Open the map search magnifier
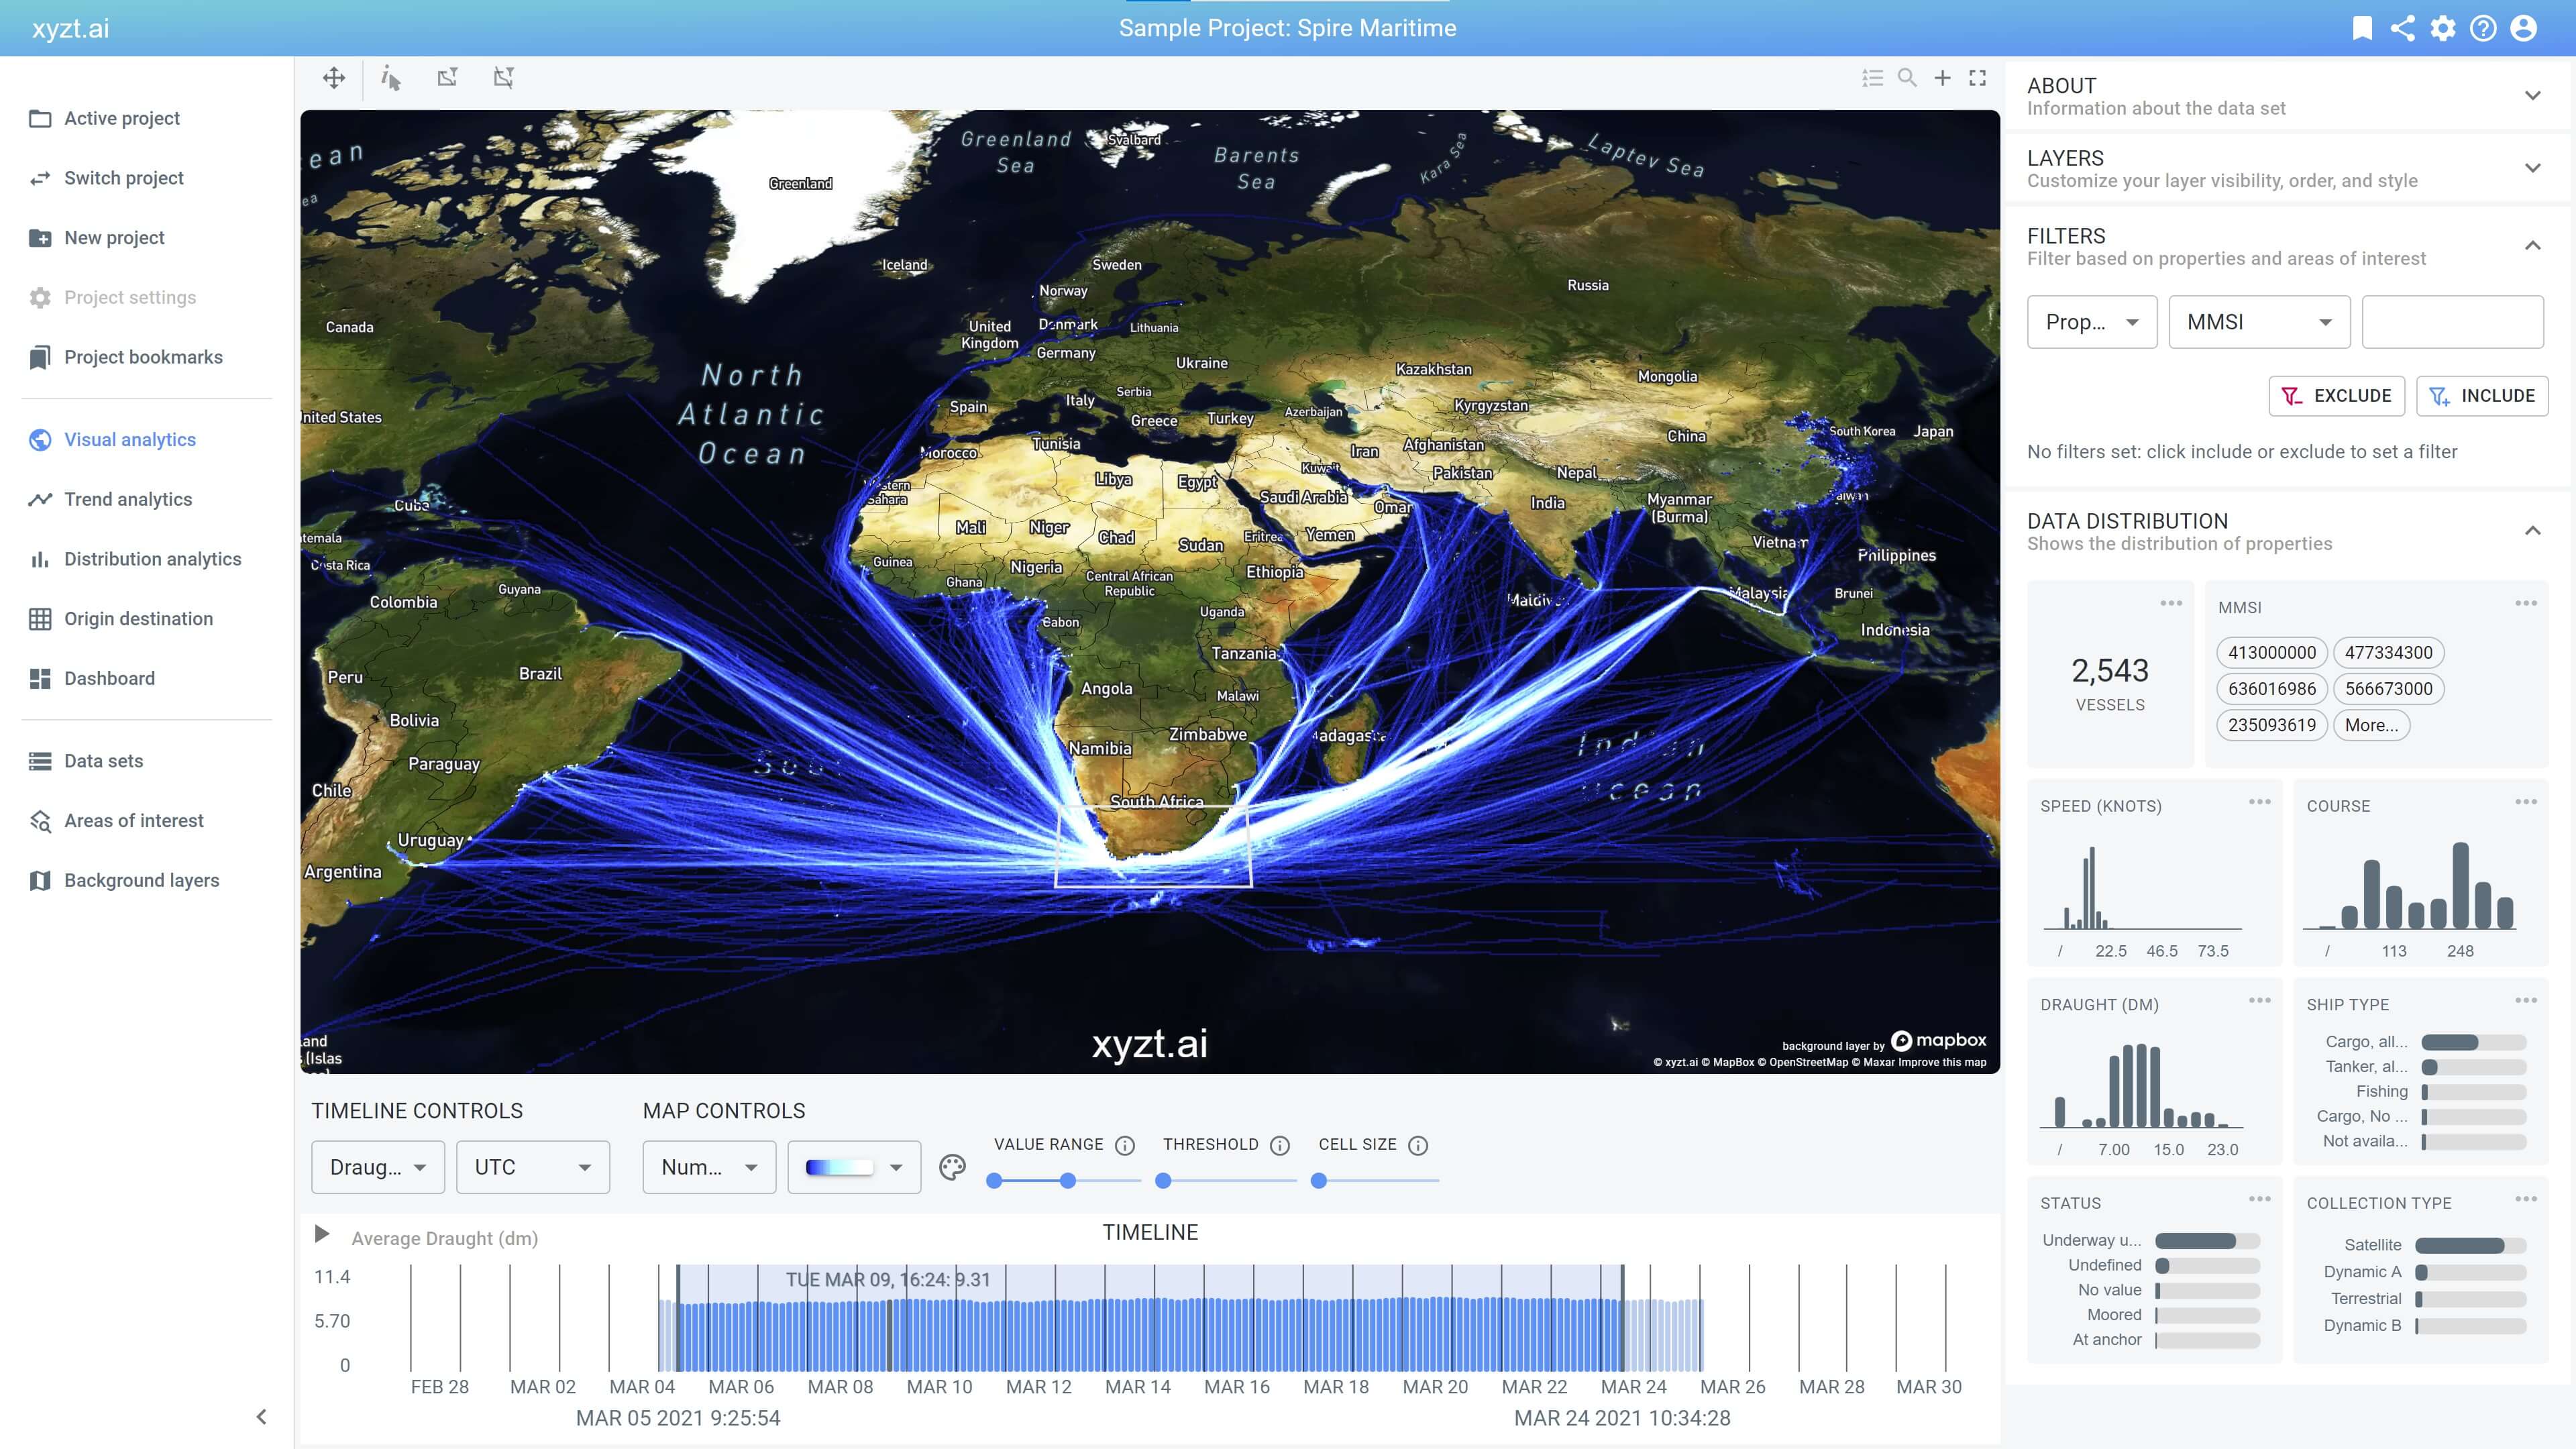The width and height of the screenshot is (2576, 1449). pos(1907,77)
